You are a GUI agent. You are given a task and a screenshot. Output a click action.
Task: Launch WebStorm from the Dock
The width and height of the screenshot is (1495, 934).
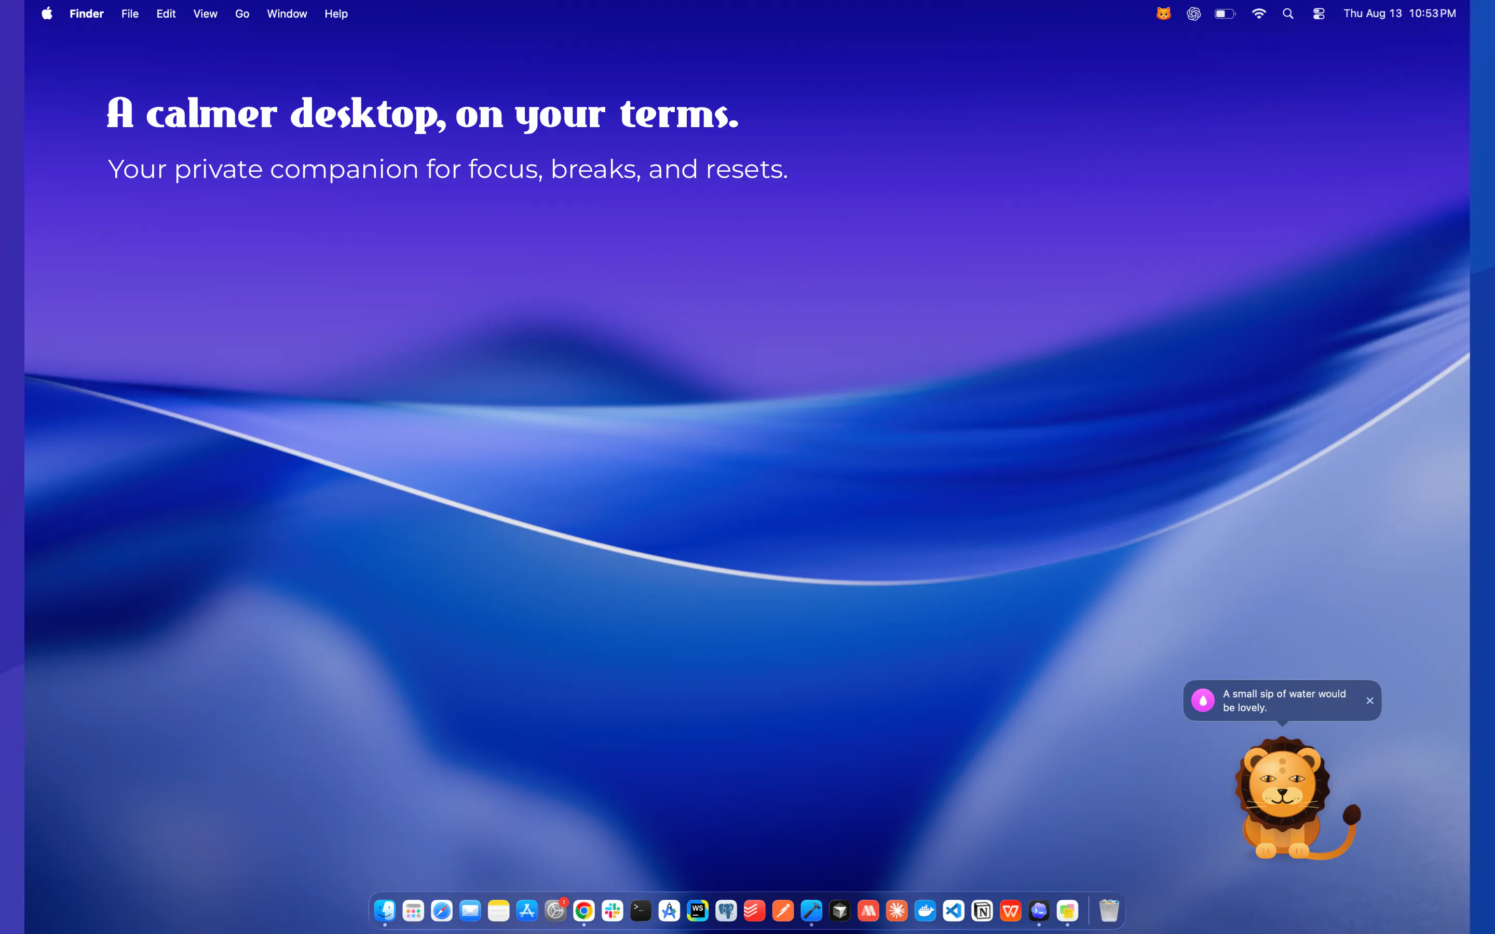point(698,911)
